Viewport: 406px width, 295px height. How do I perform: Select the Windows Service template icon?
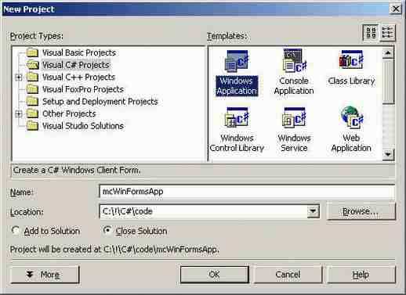pyautogui.click(x=294, y=117)
